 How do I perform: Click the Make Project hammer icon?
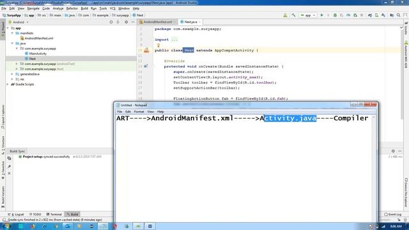pos(293,15)
